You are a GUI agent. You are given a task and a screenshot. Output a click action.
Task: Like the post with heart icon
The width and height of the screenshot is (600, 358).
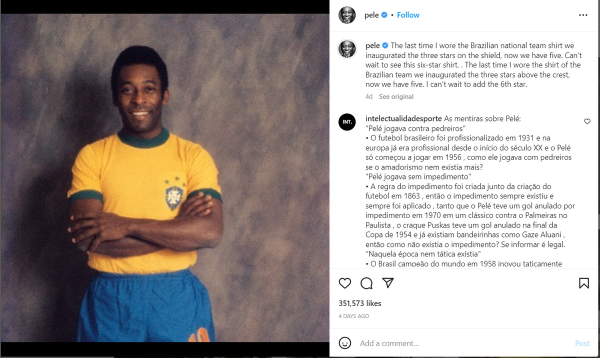point(345,283)
